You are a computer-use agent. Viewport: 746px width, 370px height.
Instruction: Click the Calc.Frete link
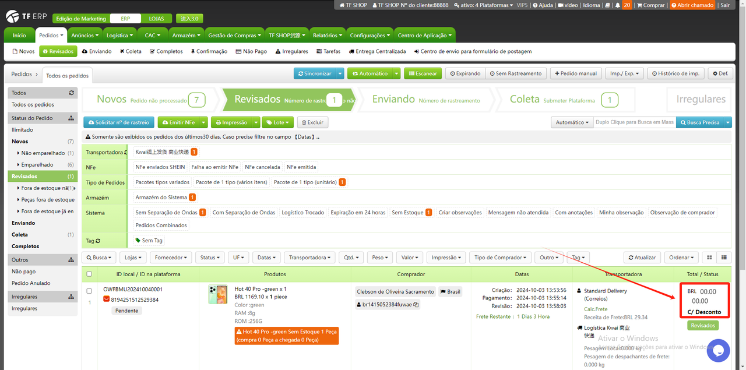point(595,309)
